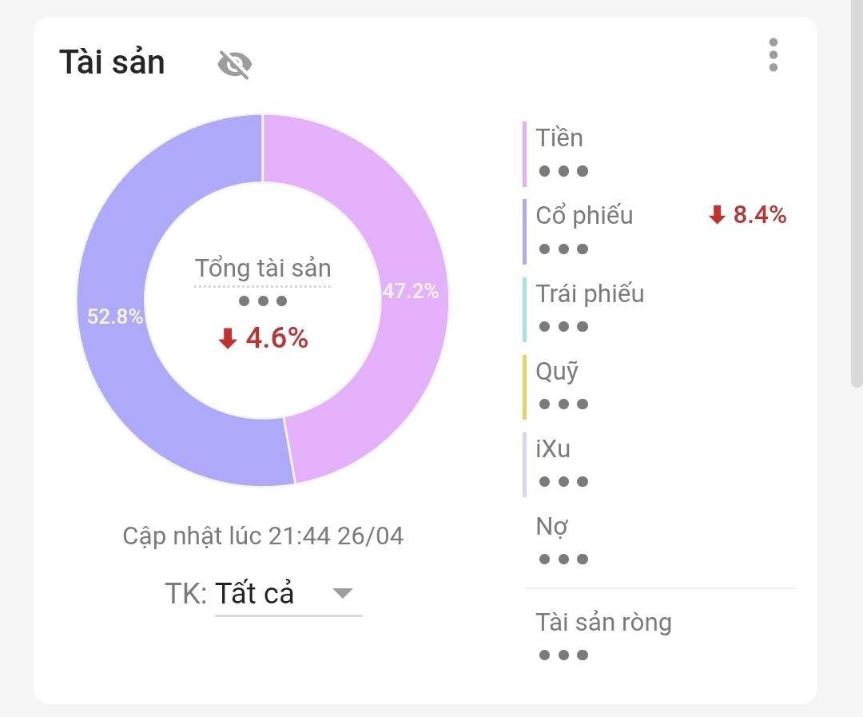
Task: Click the teal color bar beside 'Trái phiếu'
Action: [x=525, y=309]
